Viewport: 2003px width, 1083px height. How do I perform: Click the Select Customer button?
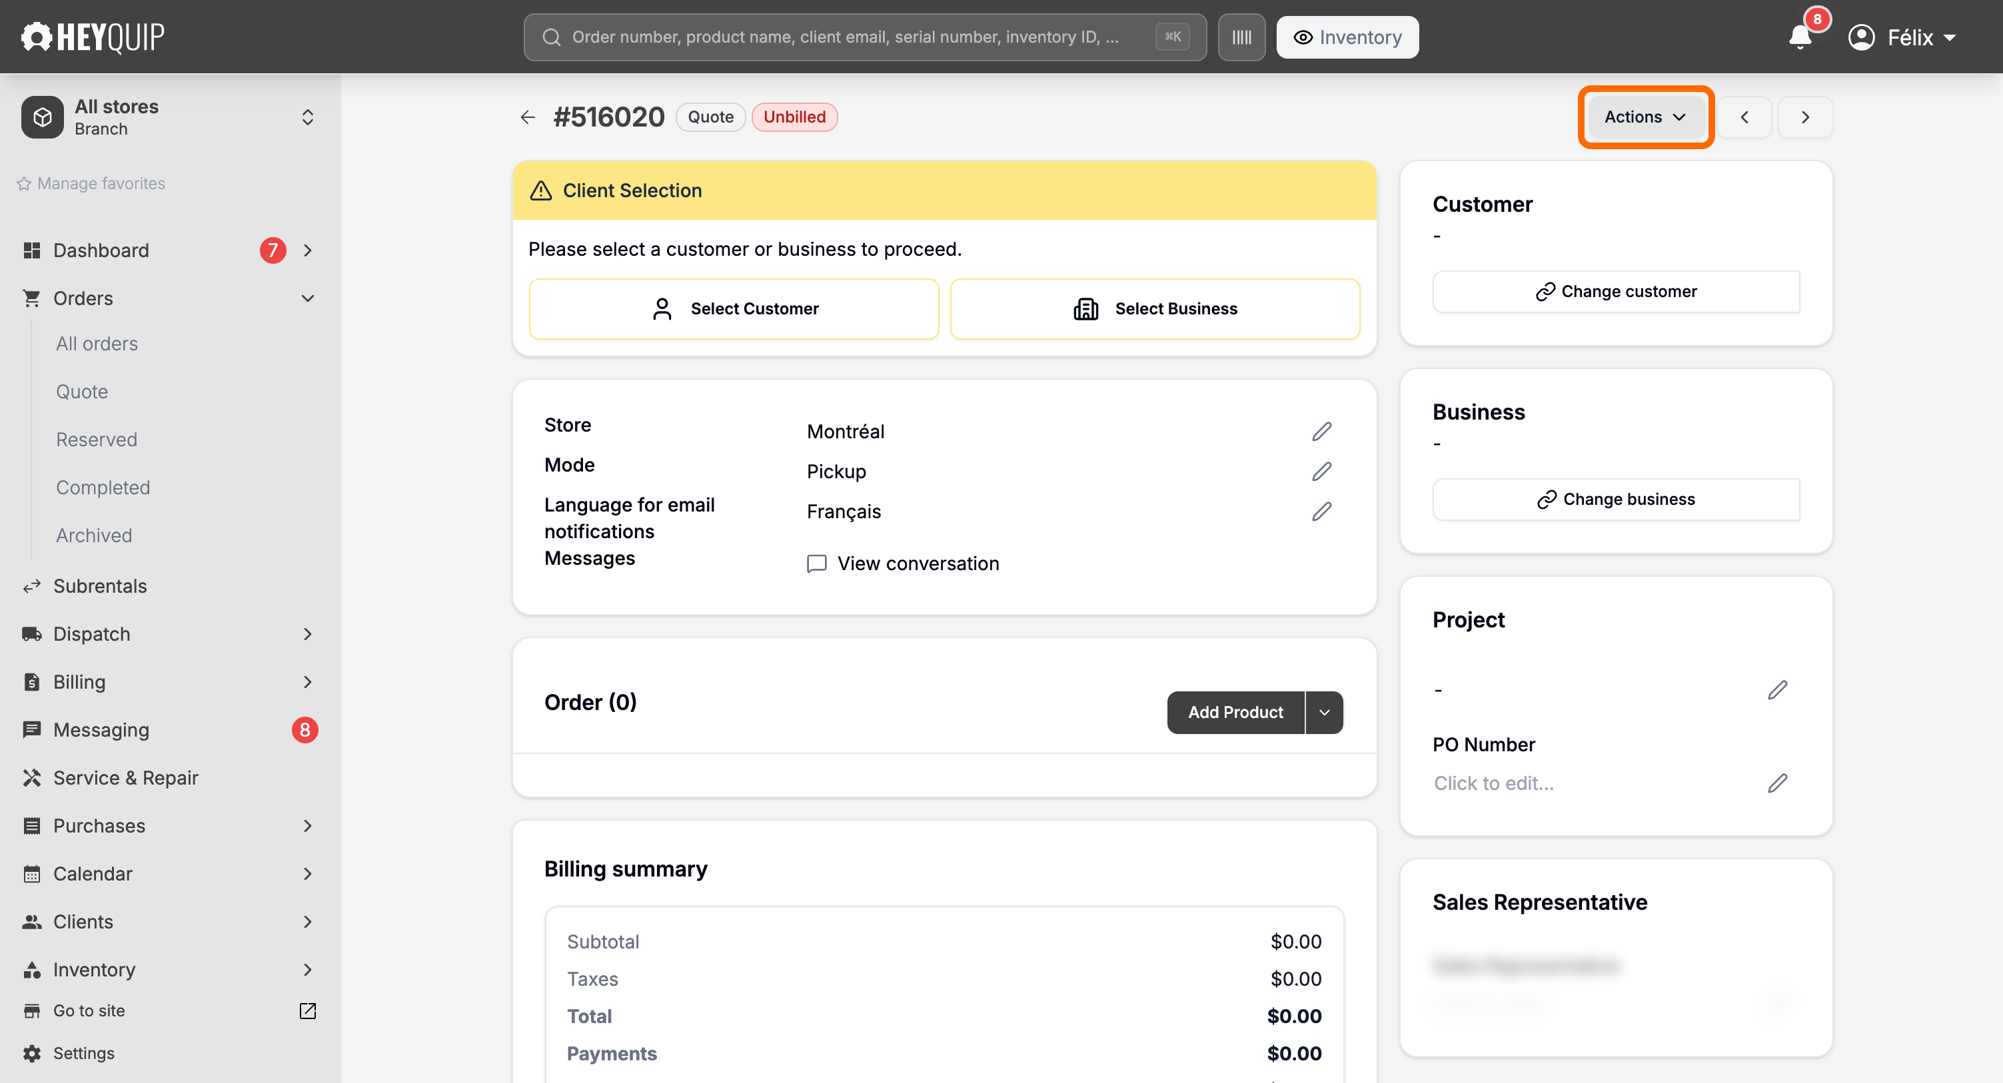pyautogui.click(x=734, y=310)
